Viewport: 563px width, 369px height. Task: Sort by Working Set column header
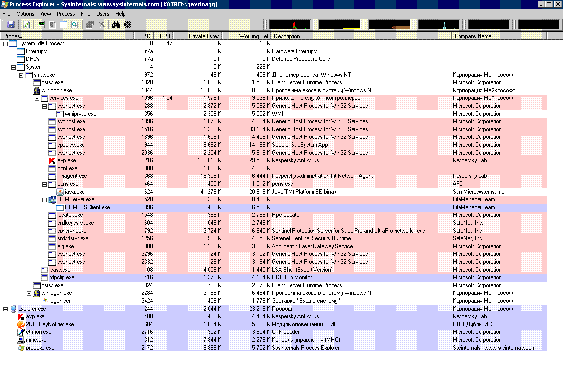pos(246,36)
